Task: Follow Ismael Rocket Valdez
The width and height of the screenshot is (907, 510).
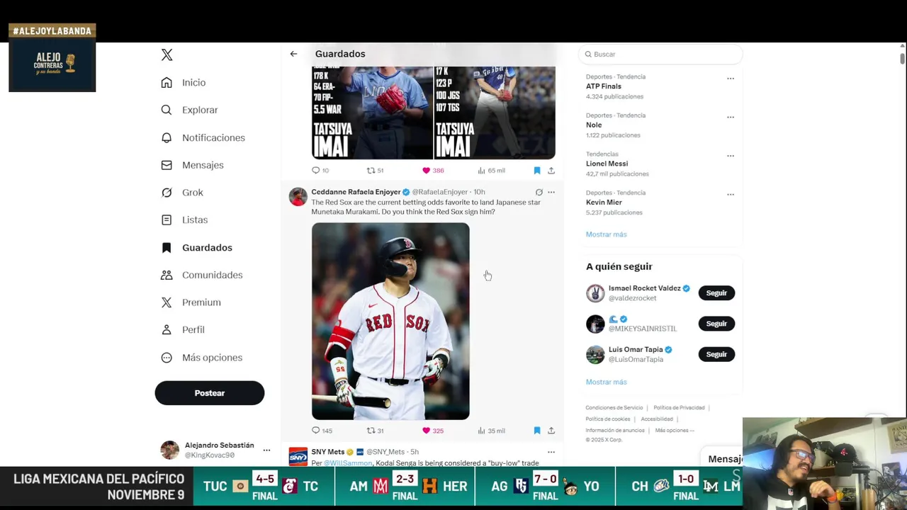Action: pos(716,293)
